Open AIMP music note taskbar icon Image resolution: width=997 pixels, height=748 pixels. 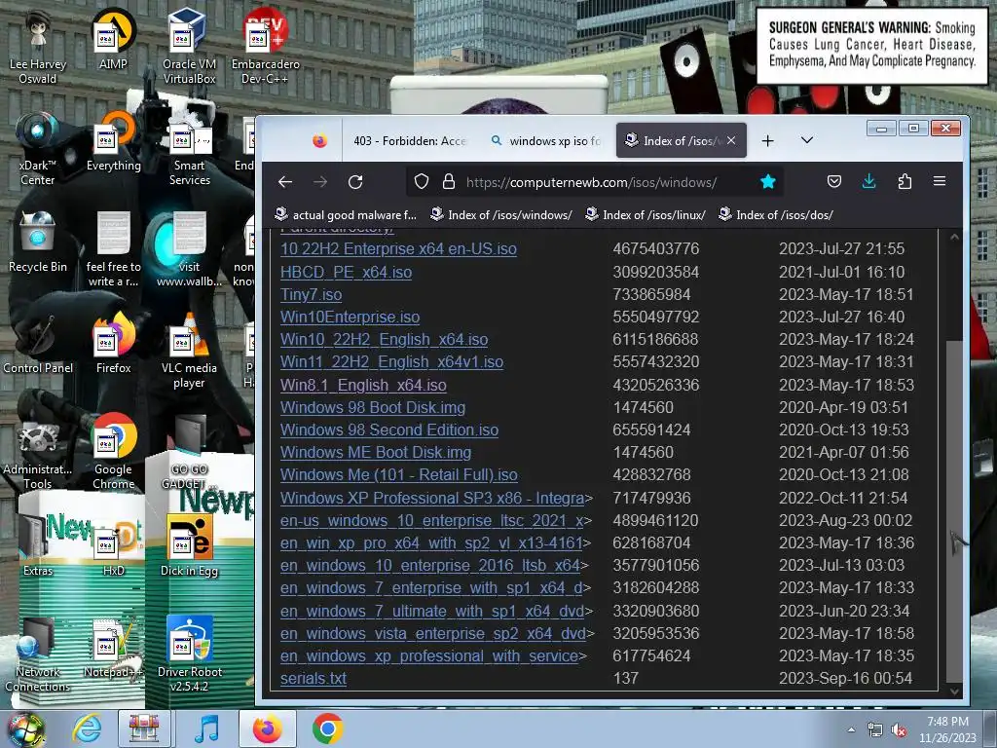pos(206,729)
